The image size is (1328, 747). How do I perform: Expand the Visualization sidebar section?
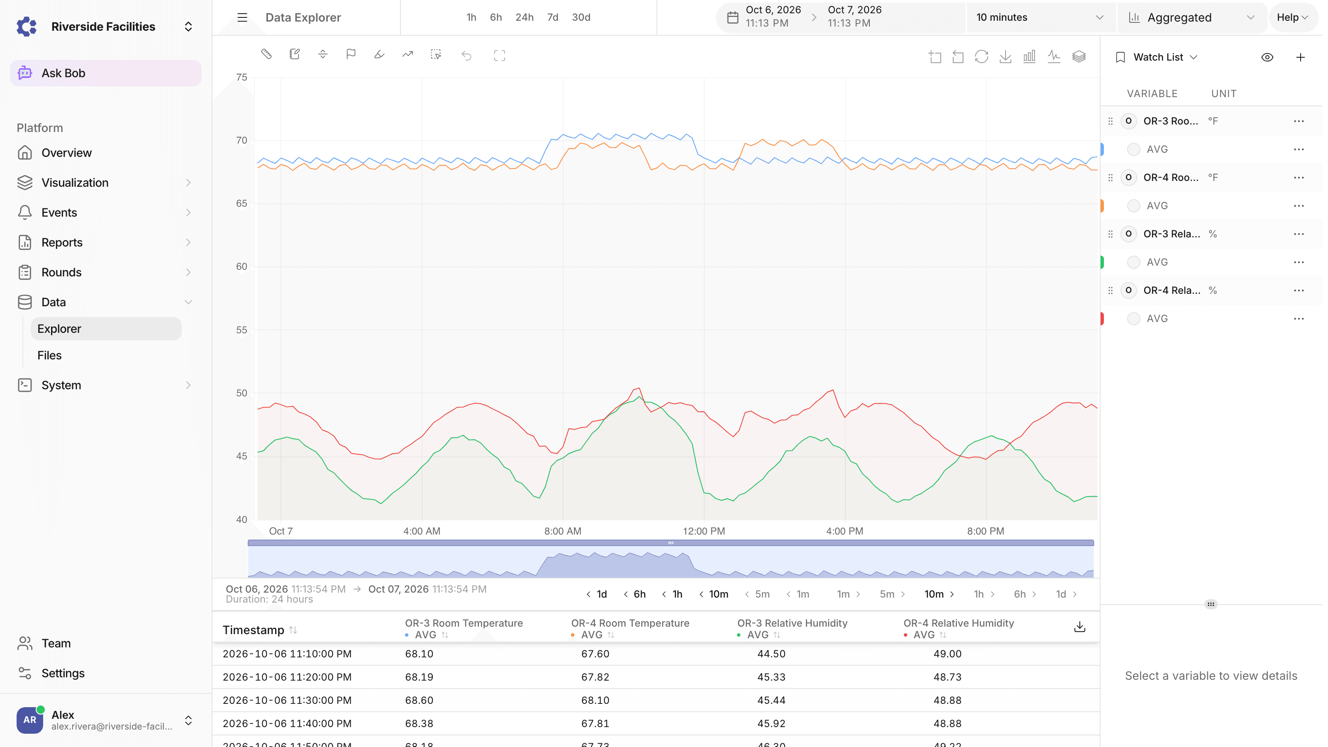click(x=105, y=183)
